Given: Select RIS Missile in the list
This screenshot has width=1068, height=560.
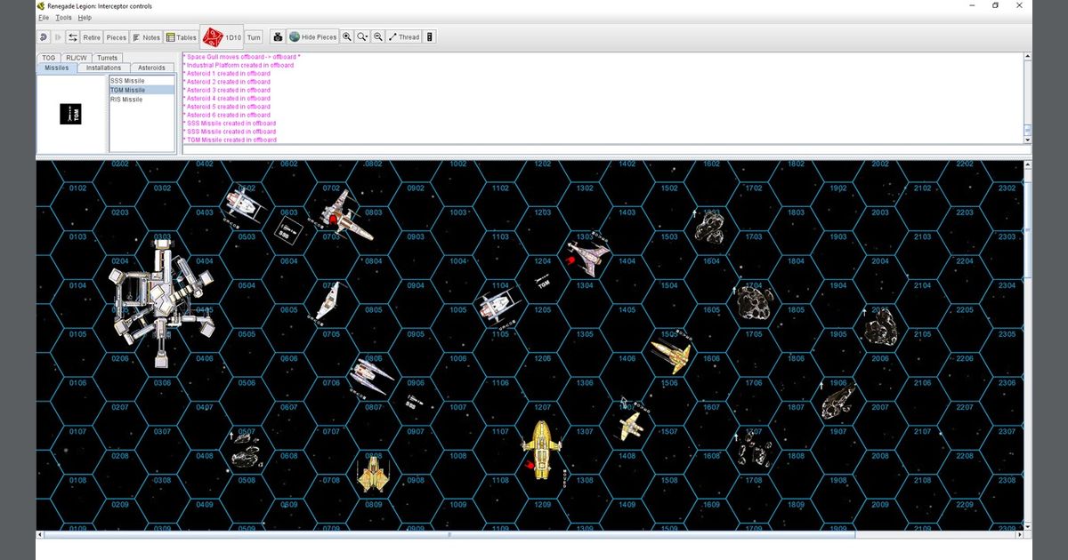Looking at the screenshot, I should pos(126,100).
